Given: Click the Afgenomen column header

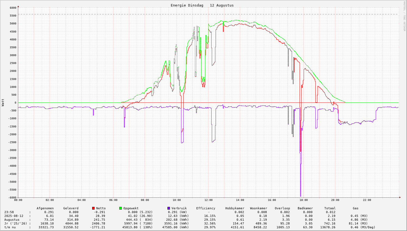Looking at the screenshot, I should (45, 208).
